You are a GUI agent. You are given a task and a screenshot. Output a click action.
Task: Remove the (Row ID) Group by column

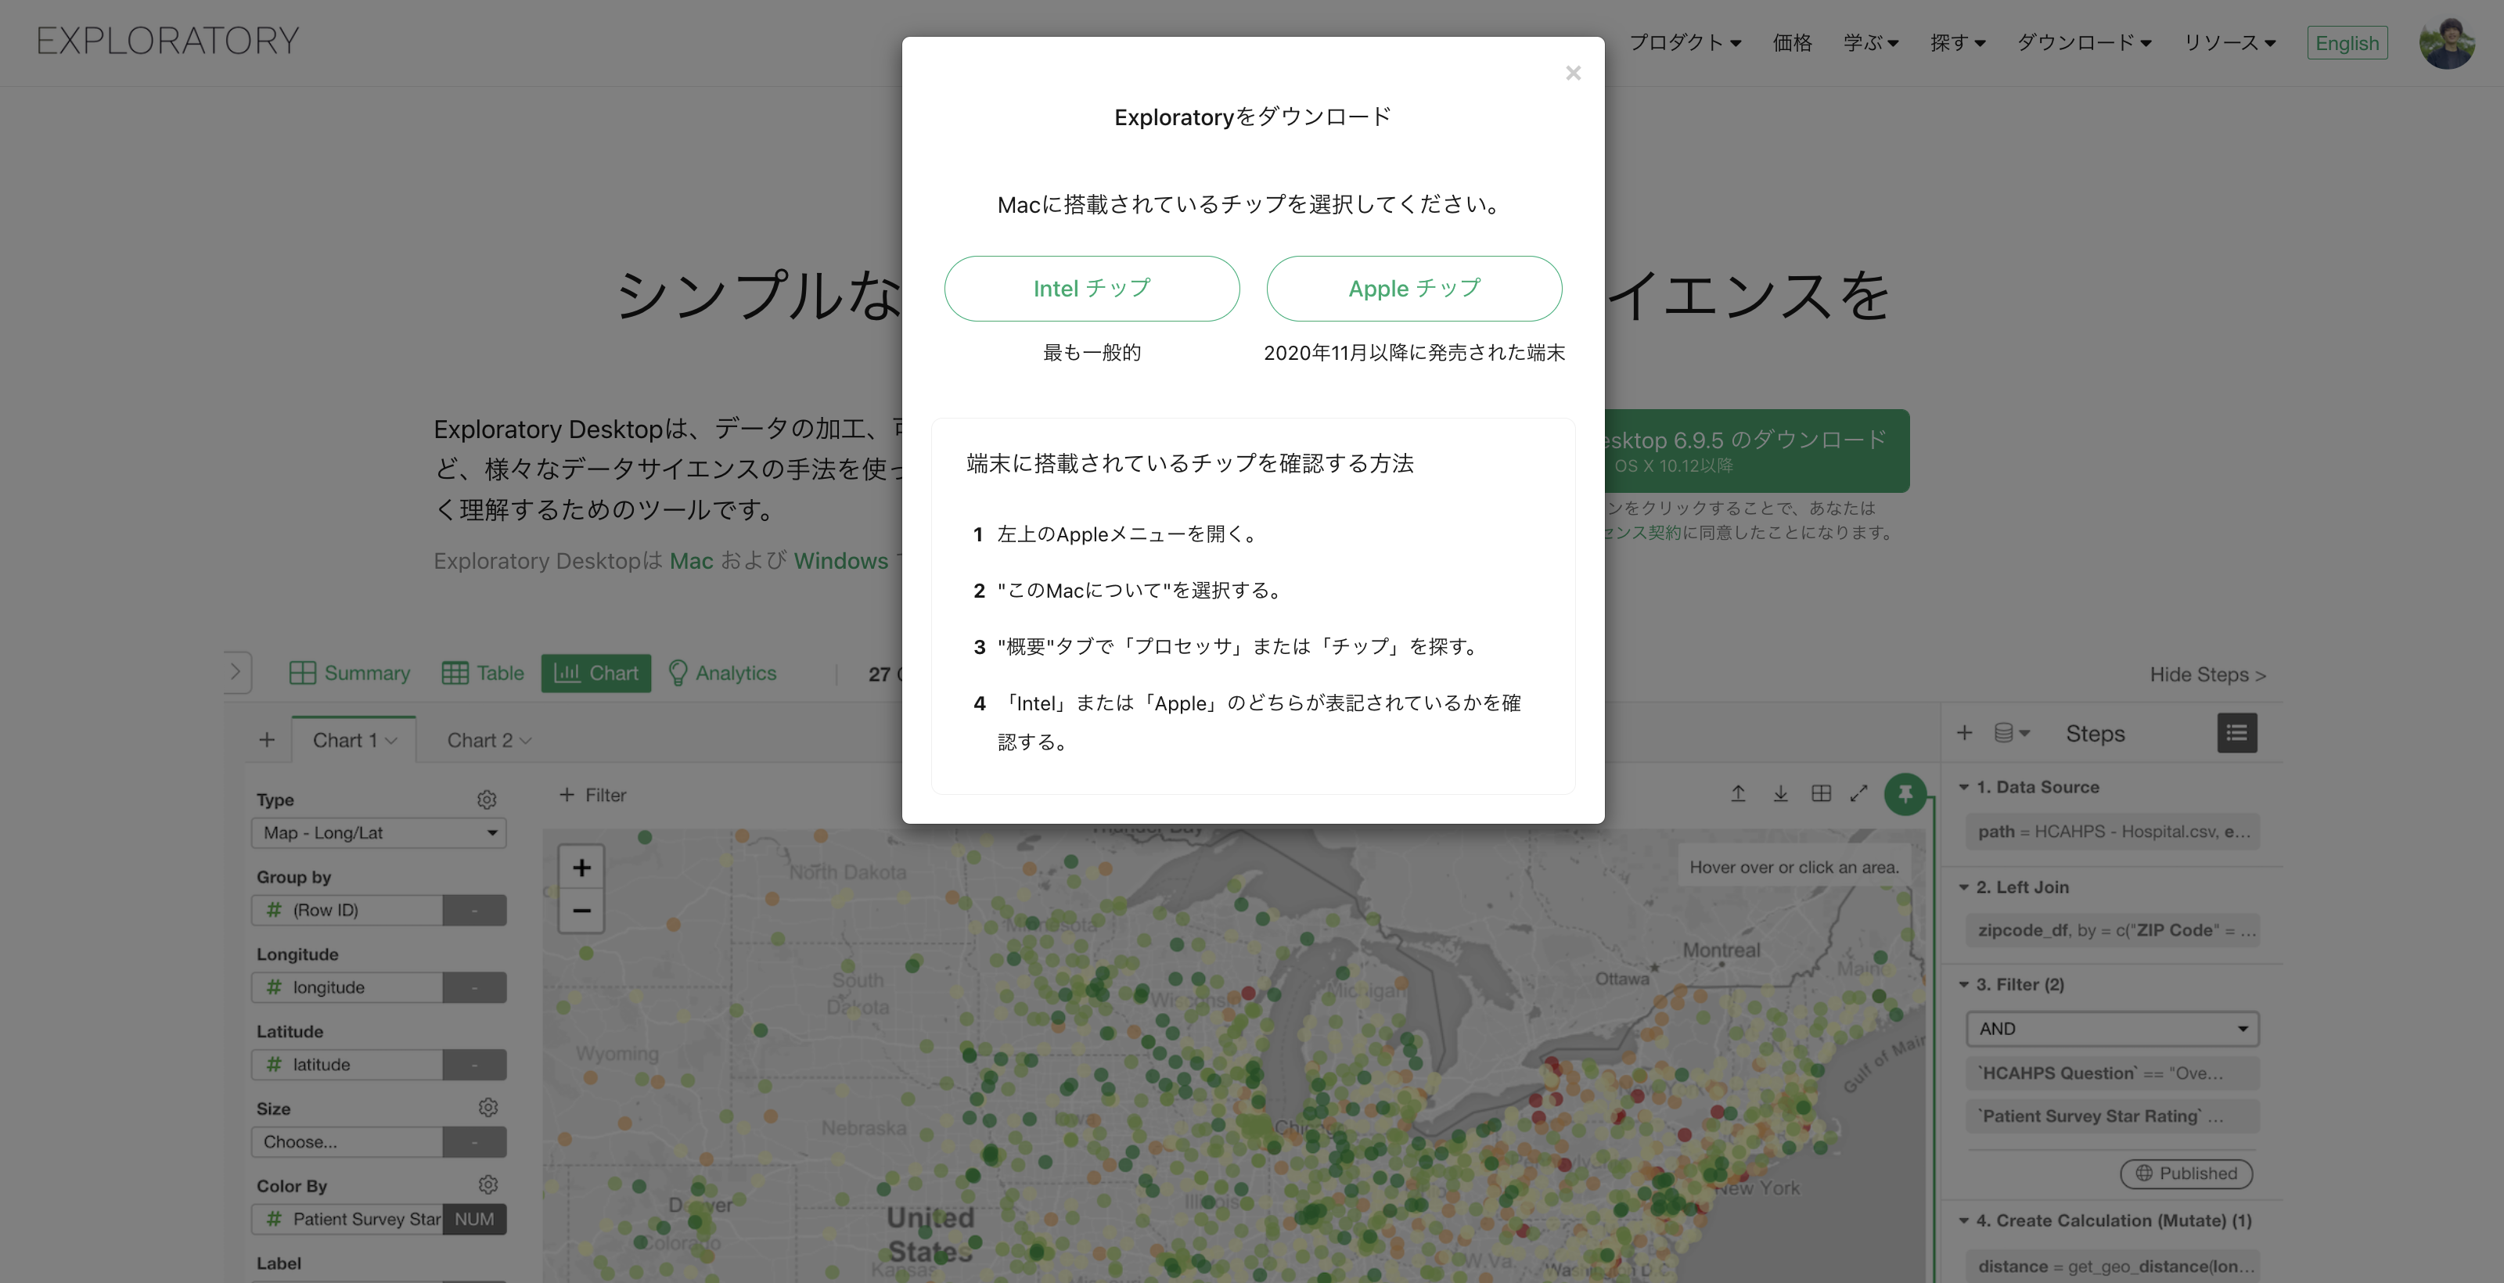tap(474, 910)
